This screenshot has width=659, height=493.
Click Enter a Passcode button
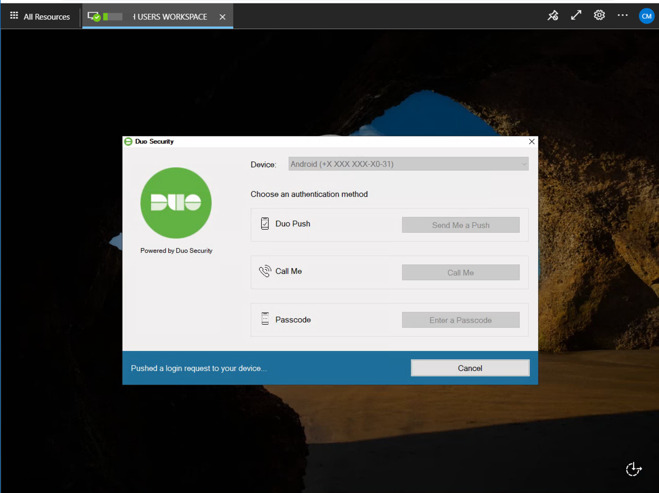point(461,320)
